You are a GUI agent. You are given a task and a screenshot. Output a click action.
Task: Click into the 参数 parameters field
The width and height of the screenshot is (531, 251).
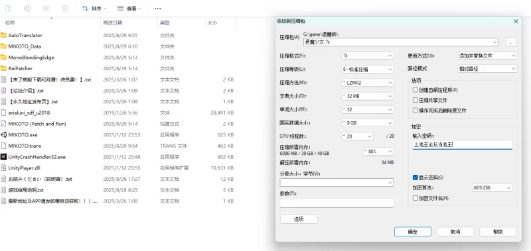pyautogui.click(x=337, y=203)
